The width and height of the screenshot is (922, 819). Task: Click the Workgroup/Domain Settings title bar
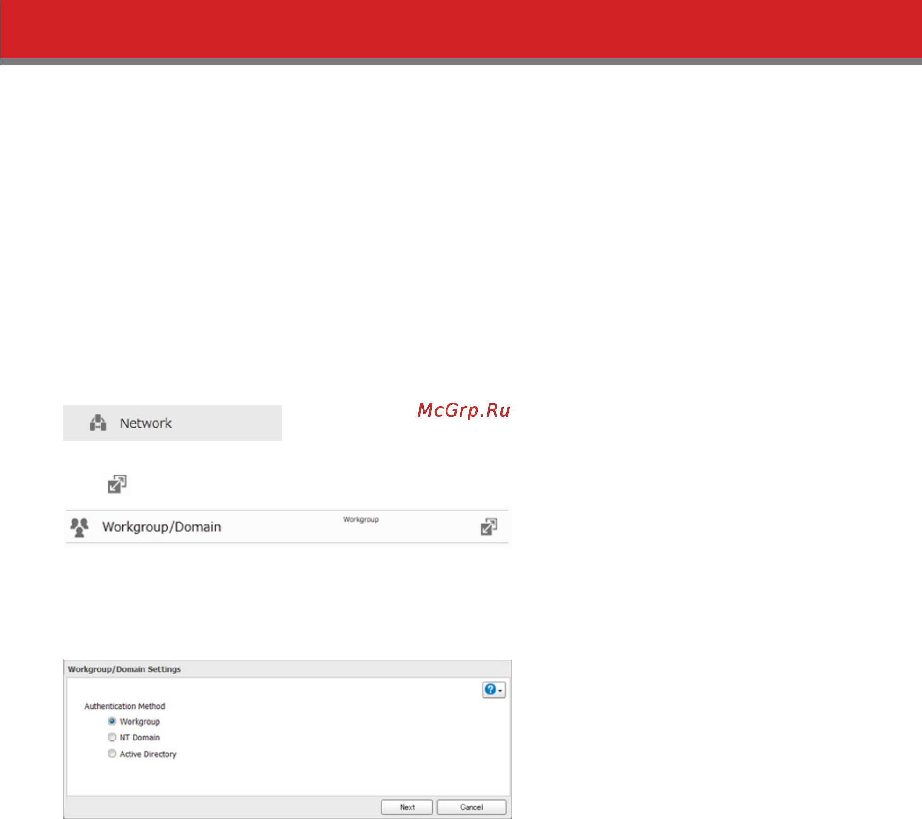[288, 669]
